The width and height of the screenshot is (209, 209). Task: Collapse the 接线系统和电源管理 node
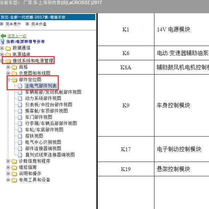click(1, 61)
